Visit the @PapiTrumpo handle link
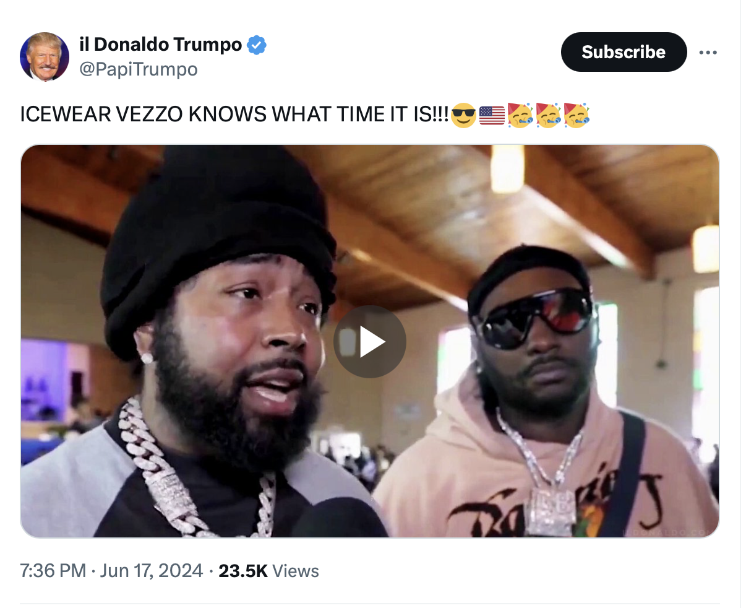The image size is (746, 608). coord(139,69)
